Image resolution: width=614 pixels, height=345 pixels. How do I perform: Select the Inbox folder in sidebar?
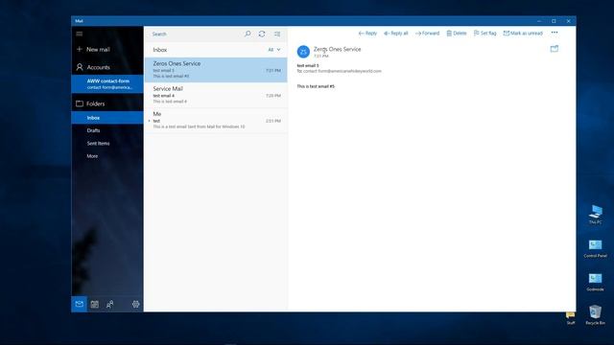tap(107, 118)
